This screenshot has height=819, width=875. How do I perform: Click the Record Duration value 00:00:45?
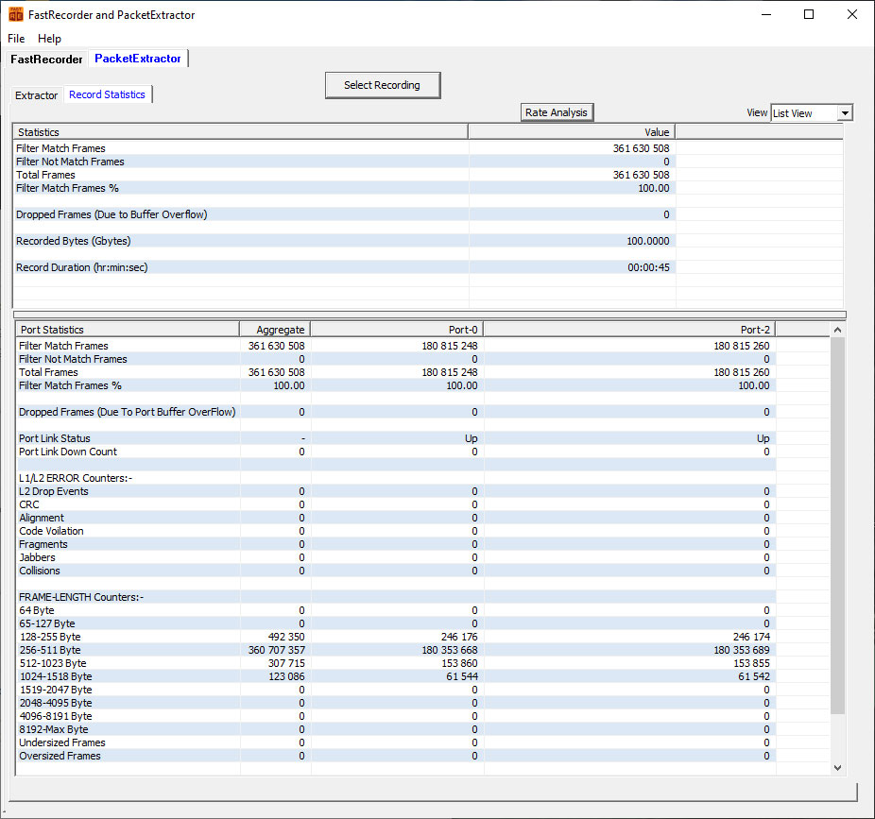click(x=648, y=267)
